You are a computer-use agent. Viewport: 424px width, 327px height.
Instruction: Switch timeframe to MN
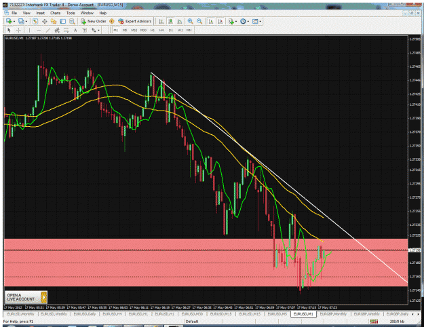tap(189, 31)
